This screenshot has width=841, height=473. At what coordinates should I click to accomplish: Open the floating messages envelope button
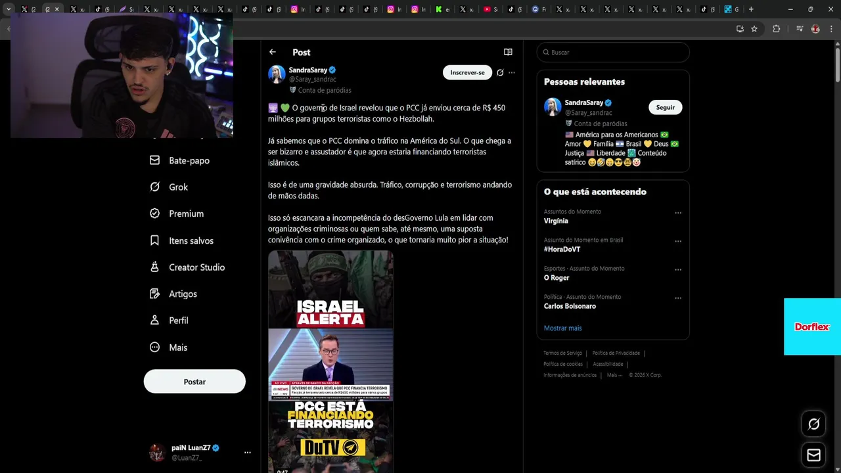pyautogui.click(x=813, y=455)
